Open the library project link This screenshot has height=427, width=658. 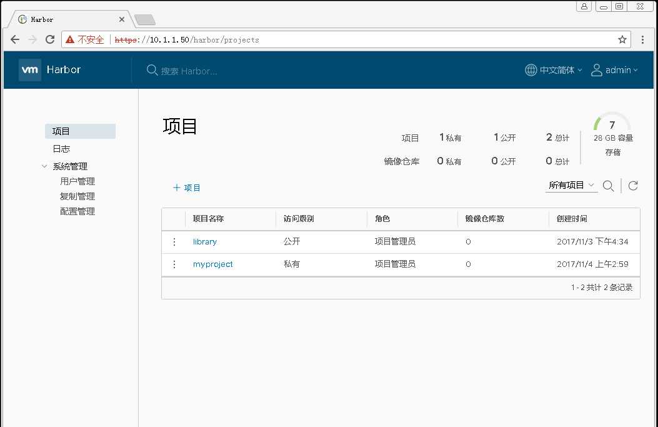(x=205, y=242)
